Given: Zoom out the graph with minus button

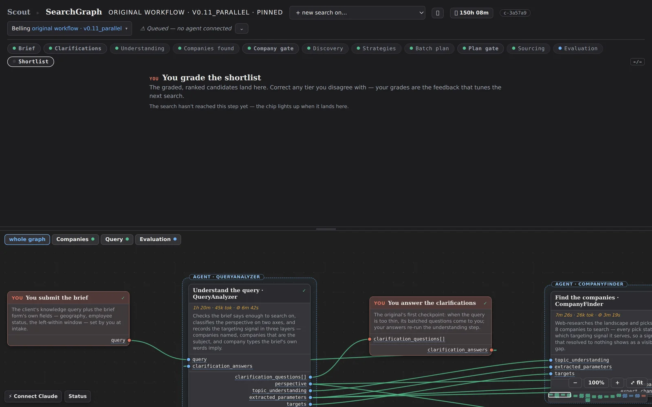Looking at the screenshot, I should click(575, 383).
